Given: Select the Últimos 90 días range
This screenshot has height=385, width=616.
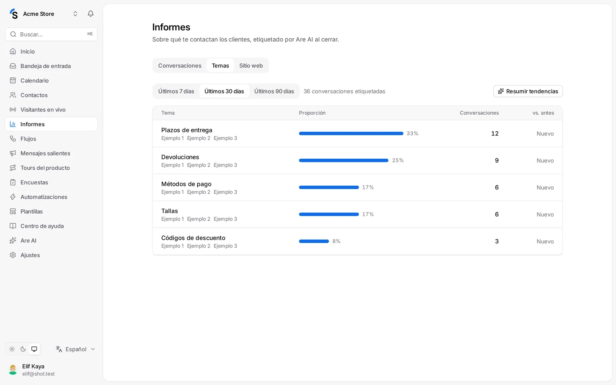Looking at the screenshot, I should coord(274,91).
